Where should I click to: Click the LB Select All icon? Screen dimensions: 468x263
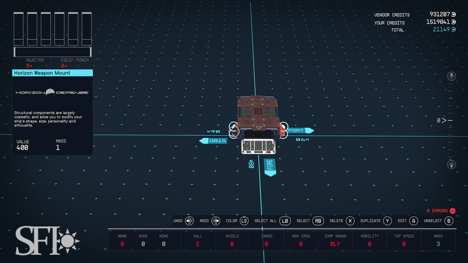coord(285,221)
